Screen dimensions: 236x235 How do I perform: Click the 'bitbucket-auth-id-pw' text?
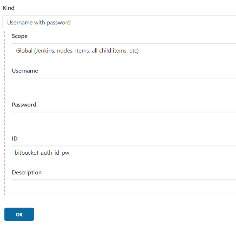click(x=42, y=153)
